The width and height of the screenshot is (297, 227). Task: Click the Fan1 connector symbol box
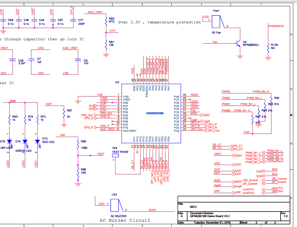(x=216, y=22)
